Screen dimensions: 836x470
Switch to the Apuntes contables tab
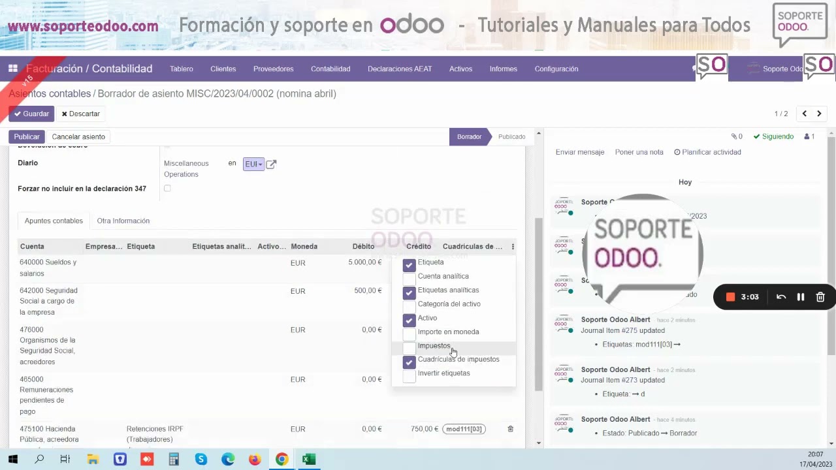click(x=54, y=221)
